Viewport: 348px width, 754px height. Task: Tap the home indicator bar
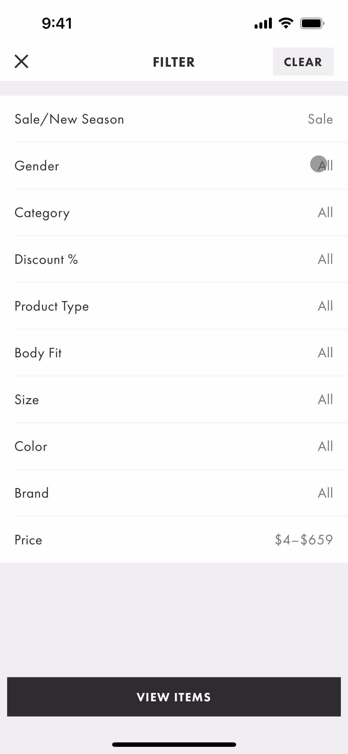pos(174,744)
